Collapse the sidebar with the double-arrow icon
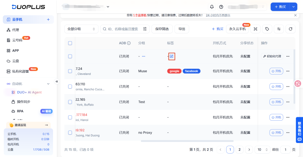The image size is (303, 157). [x=57, y=81]
